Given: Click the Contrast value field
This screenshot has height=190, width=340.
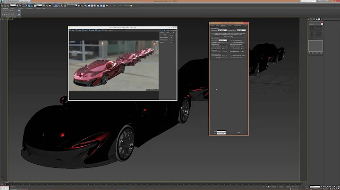Looking at the screenshot, I should pyautogui.click(x=172, y=42).
